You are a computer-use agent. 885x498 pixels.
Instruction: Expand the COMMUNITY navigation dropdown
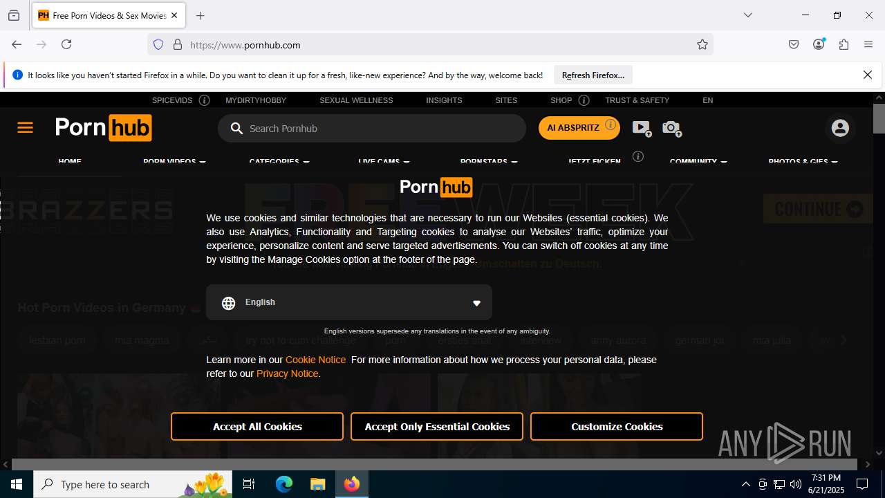698,161
